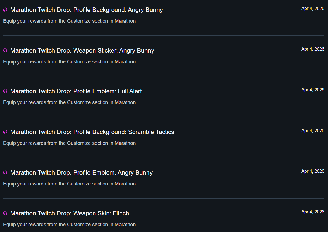Click date on Profile Emblem: Full Alert row
The height and width of the screenshot is (232, 328).
point(313,90)
